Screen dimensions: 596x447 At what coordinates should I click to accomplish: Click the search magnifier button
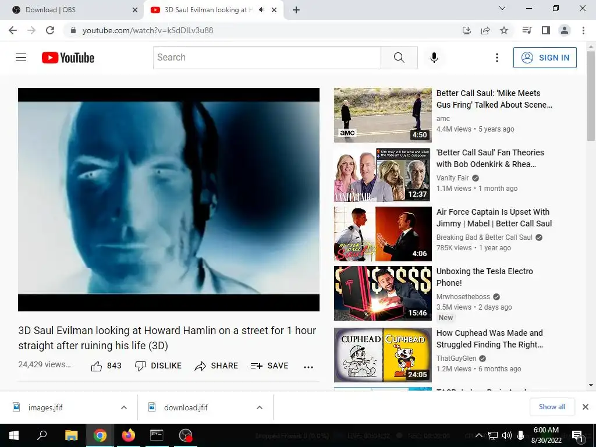pos(399,58)
